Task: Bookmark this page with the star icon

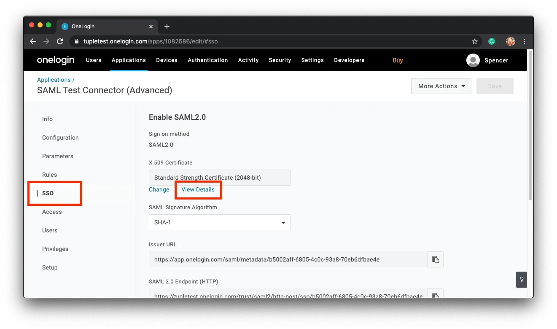Action: coord(475,41)
